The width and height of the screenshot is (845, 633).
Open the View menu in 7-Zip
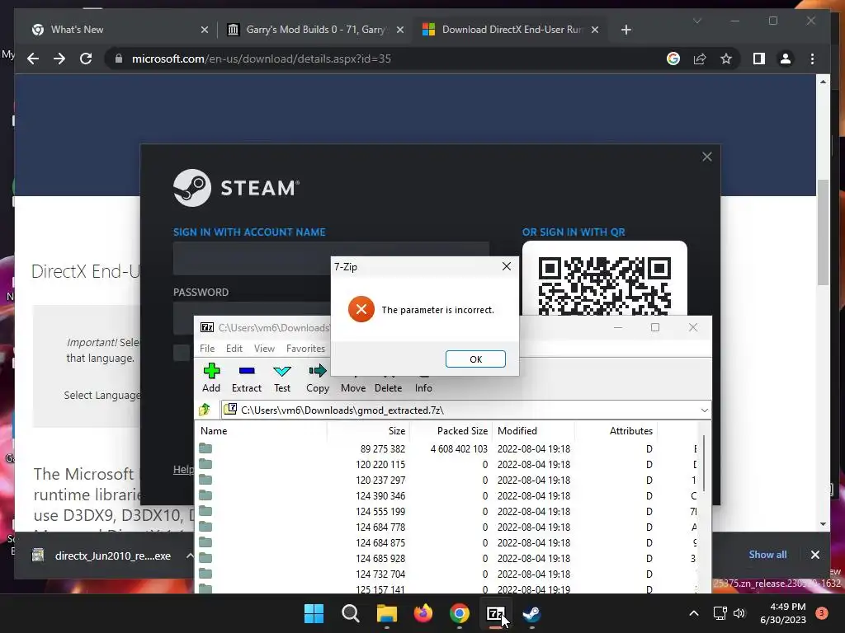264,349
